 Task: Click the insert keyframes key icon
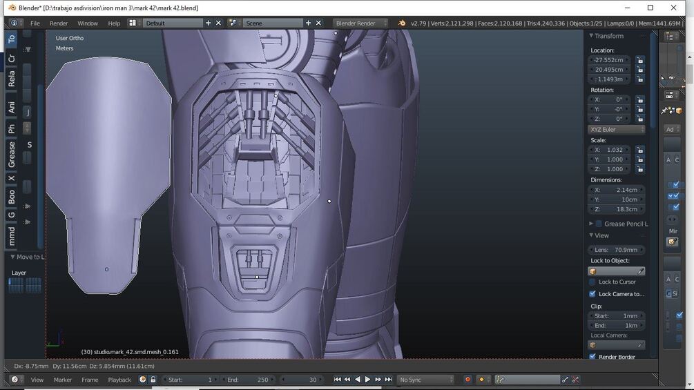point(565,380)
